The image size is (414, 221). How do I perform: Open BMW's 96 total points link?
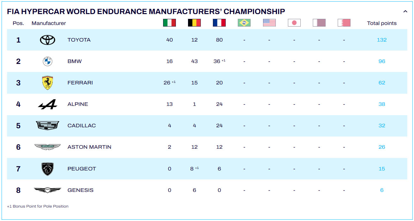click(x=382, y=61)
